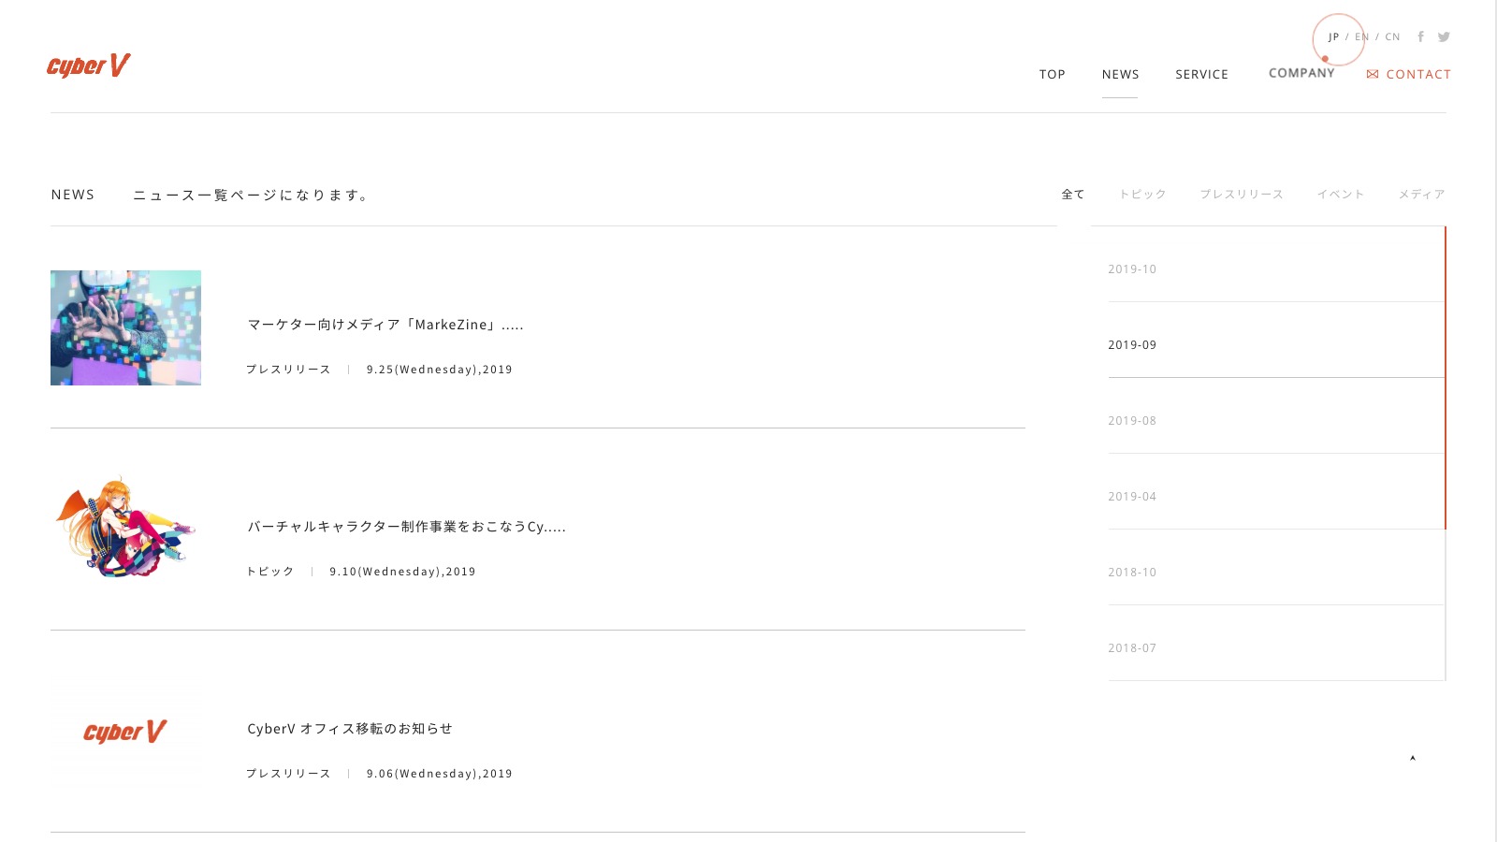Open the virtual character illustration thumbnail

point(125,530)
